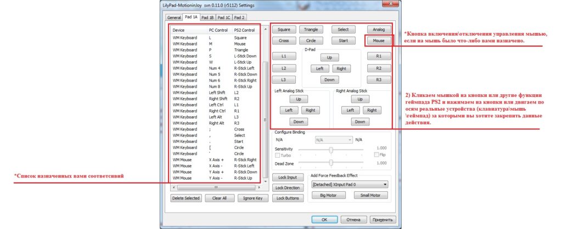Image resolution: width=562 pixels, height=229 pixels.
Task: Expand the XInput Pad 0 dropdown
Action: [x=349, y=185]
